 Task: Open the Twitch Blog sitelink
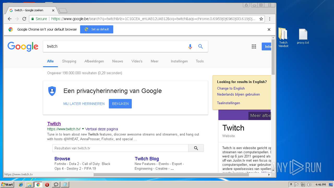pos(147,159)
